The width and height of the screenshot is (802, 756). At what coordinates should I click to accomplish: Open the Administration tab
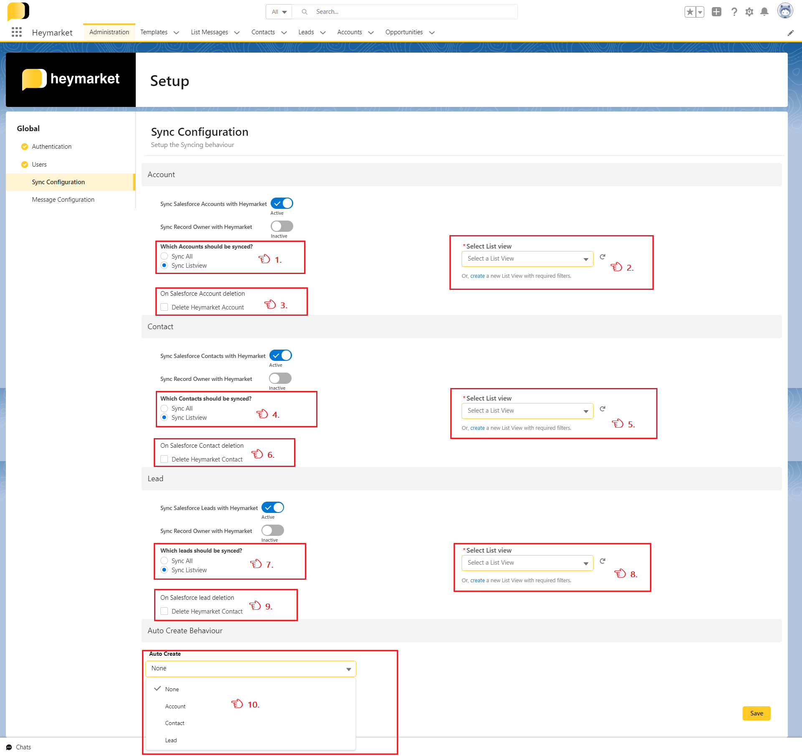[109, 32]
